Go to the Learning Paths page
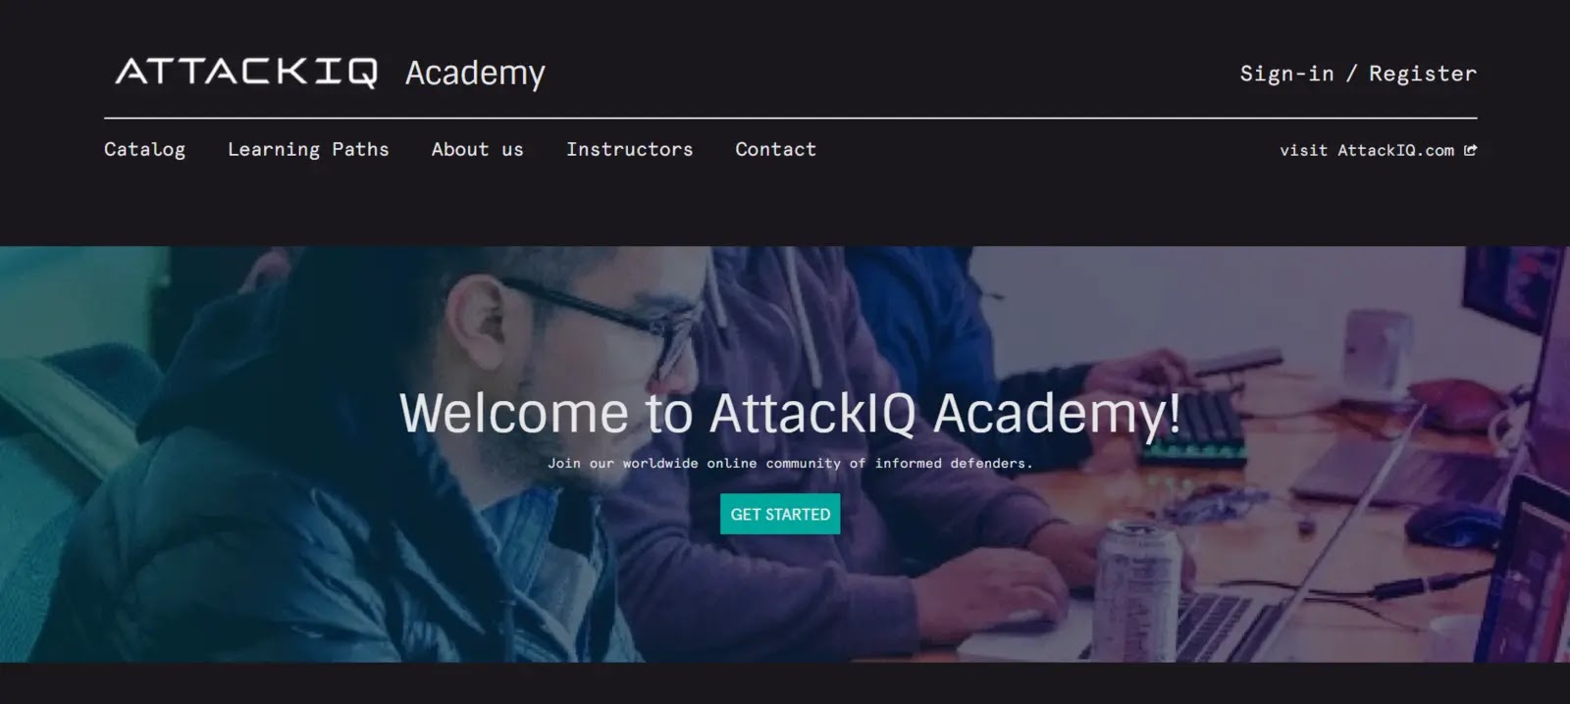The height and width of the screenshot is (704, 1570). 308,150
